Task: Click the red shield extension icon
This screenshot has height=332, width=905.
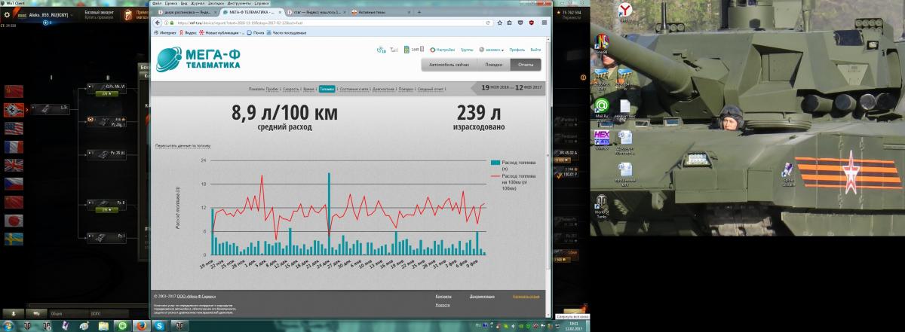Action: coord(532,23)
